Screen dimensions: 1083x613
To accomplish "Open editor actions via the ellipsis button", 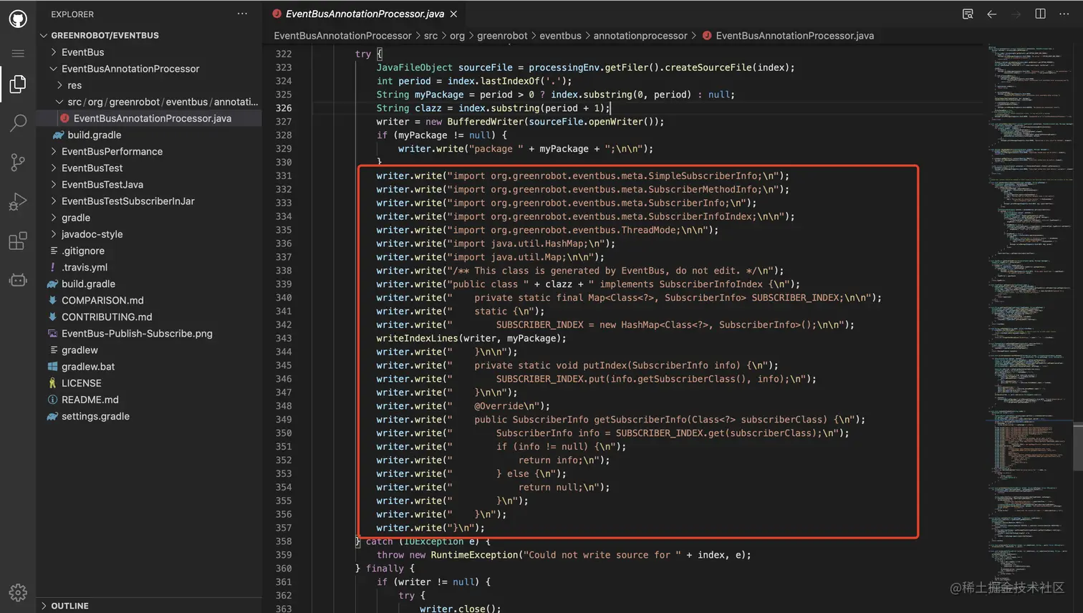I will (1065, 14).
